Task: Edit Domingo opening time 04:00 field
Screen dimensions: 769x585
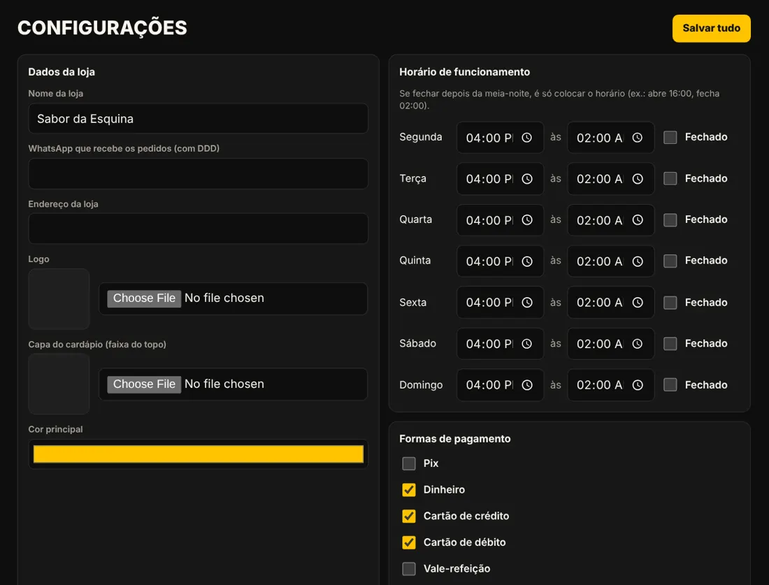Action: (500, 385)
